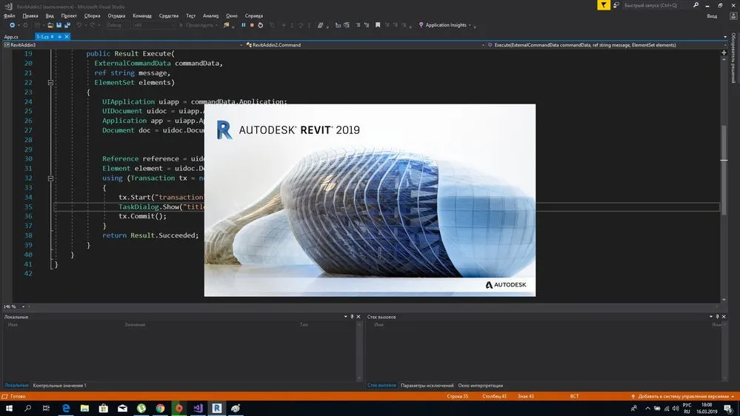Open Chrome from the taskbar
The width and height of the screenshot is (740, 416).
tap(161, 408)
